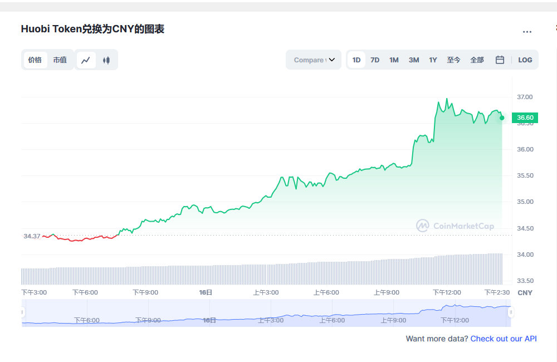This screenshot has width=557, height=362.
Task: Click the 下午12:00 label on the main time axis
Action: click(x=447, y=292)
